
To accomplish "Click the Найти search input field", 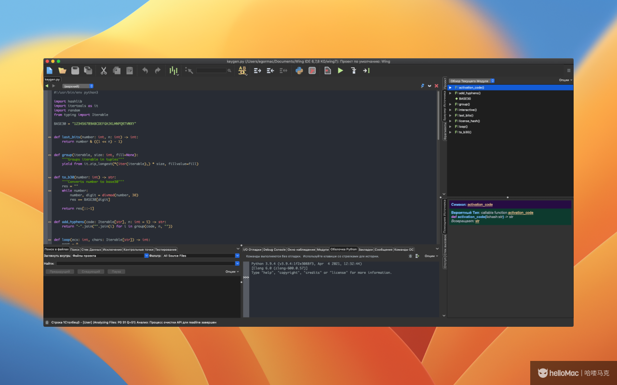I will click(146, 264).
